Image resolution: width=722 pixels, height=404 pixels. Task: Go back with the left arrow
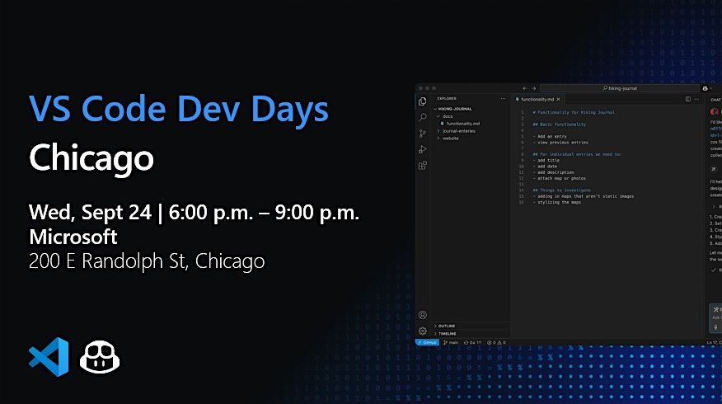524,88
